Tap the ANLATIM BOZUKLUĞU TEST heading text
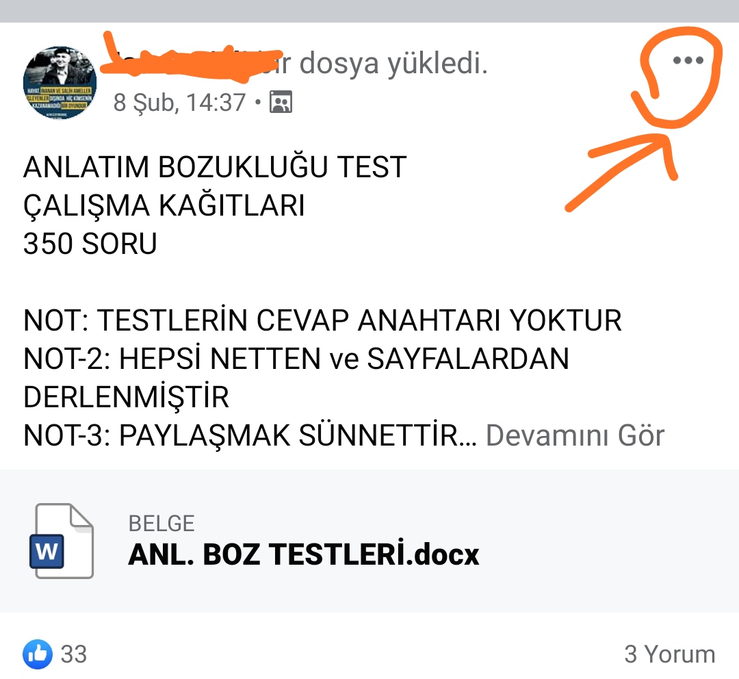739x679 pixels. [215, 167]
